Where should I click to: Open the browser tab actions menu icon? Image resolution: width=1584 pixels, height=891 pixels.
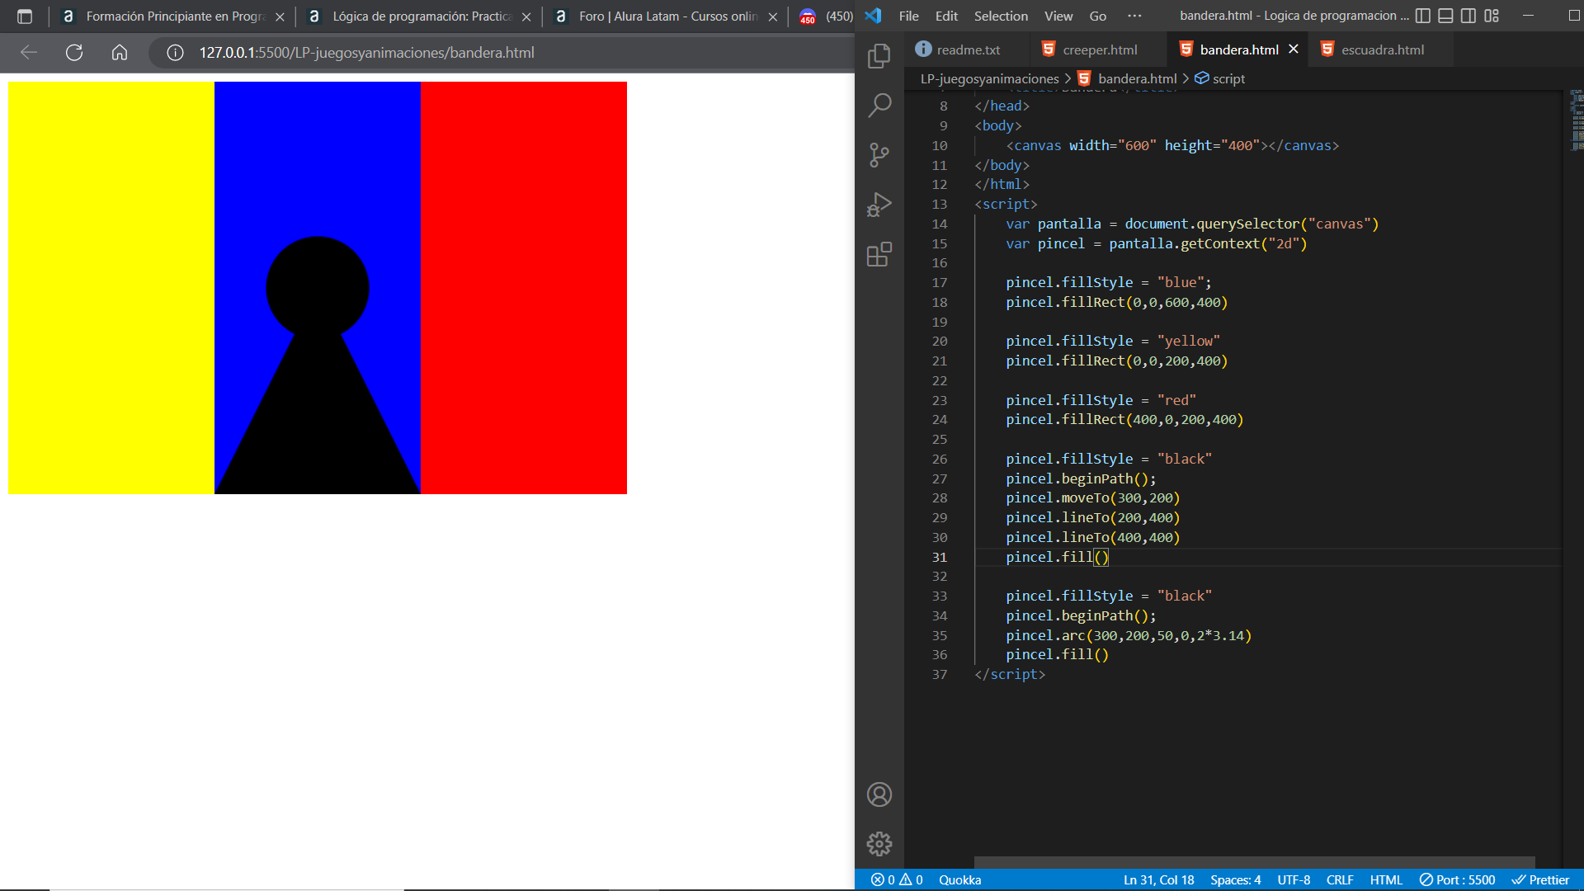tap(25, 16)
